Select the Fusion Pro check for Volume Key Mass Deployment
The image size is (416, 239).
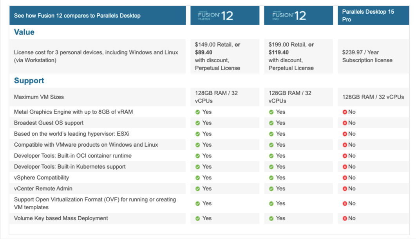point(271,219)
